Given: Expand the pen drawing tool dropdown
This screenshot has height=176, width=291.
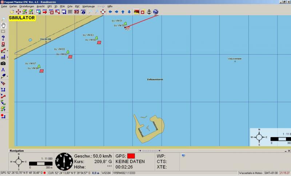Looking at the screenshot, I should point(7,76).
